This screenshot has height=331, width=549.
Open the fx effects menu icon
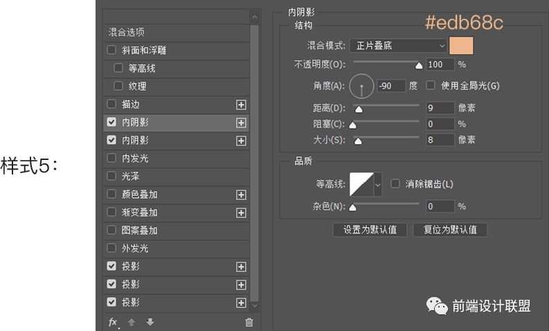click(113, 322)
